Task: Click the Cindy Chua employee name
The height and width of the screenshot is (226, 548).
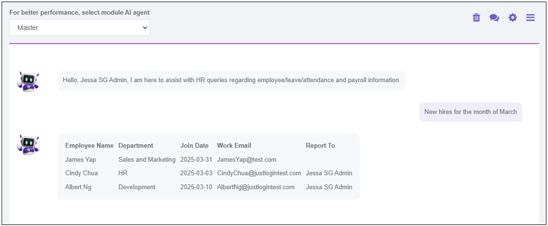Action: [x=82, y=173]
